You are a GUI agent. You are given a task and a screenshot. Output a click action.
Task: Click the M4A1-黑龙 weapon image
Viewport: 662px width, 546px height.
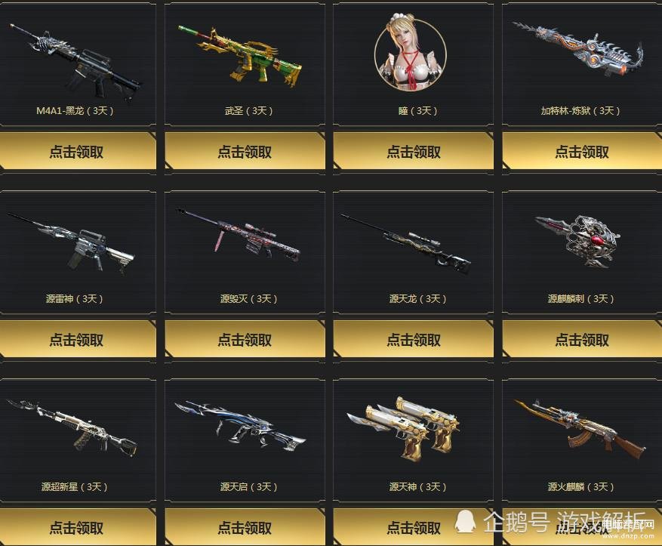tap(76, 63)
